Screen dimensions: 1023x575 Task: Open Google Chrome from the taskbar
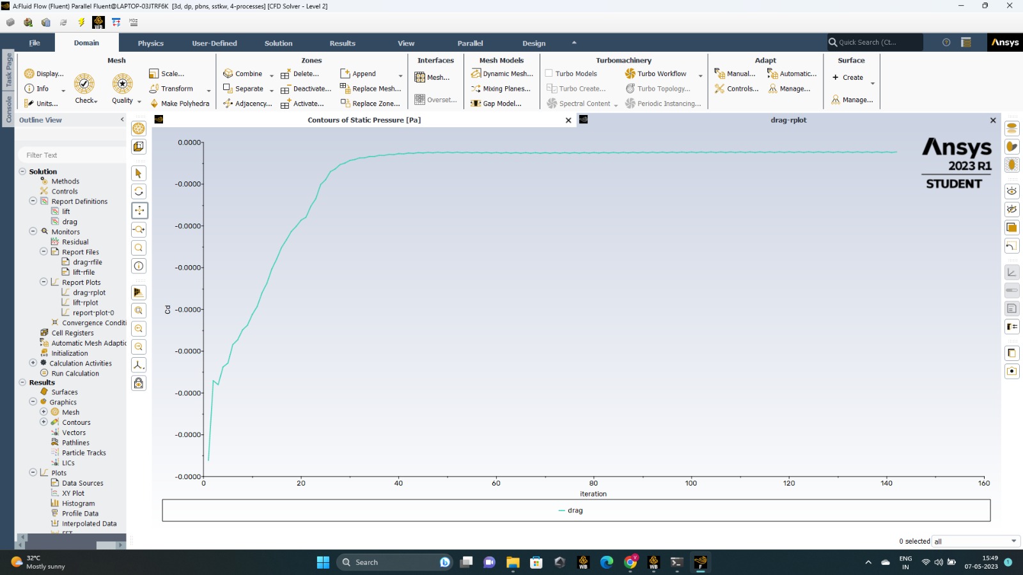point(630,562)
